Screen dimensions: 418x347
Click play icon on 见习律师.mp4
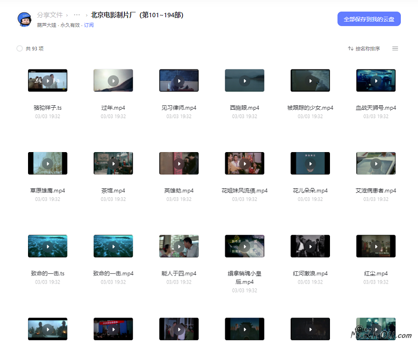pos(179,80)
